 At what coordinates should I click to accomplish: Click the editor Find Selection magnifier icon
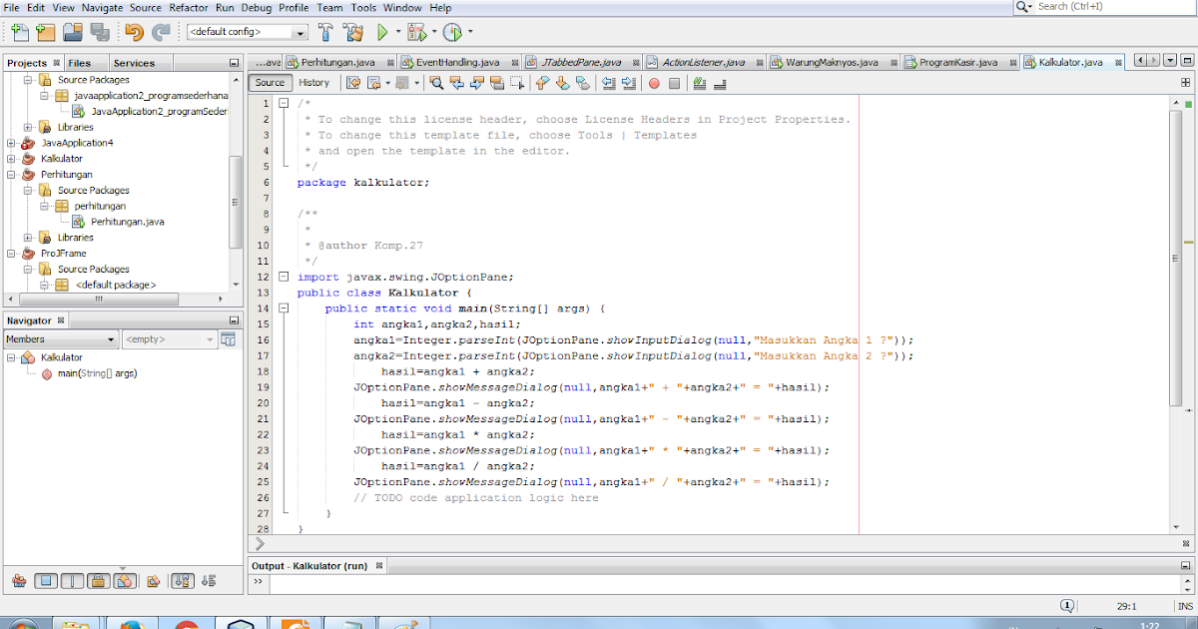[438, 83]
